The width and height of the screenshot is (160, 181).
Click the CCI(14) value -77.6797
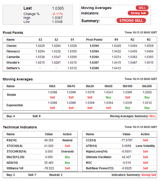(126, 140)
